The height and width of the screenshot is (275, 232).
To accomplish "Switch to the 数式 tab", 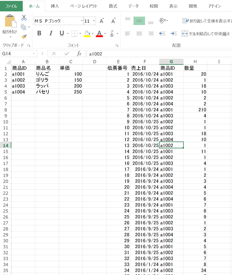I will coord(113,6).
